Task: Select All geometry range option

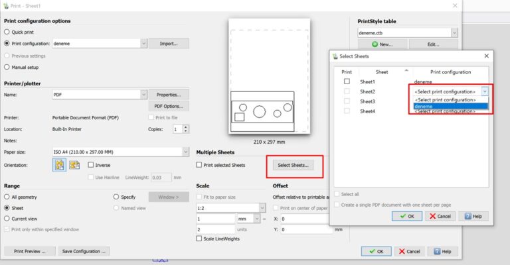Action: 7,197
